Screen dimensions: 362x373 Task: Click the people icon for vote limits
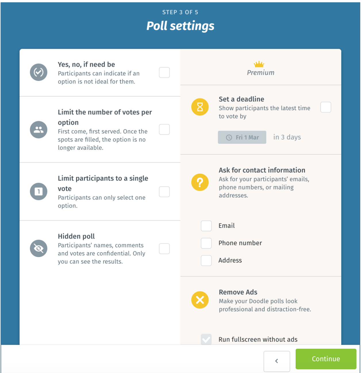pyautogui.click(x=38, y=130)
